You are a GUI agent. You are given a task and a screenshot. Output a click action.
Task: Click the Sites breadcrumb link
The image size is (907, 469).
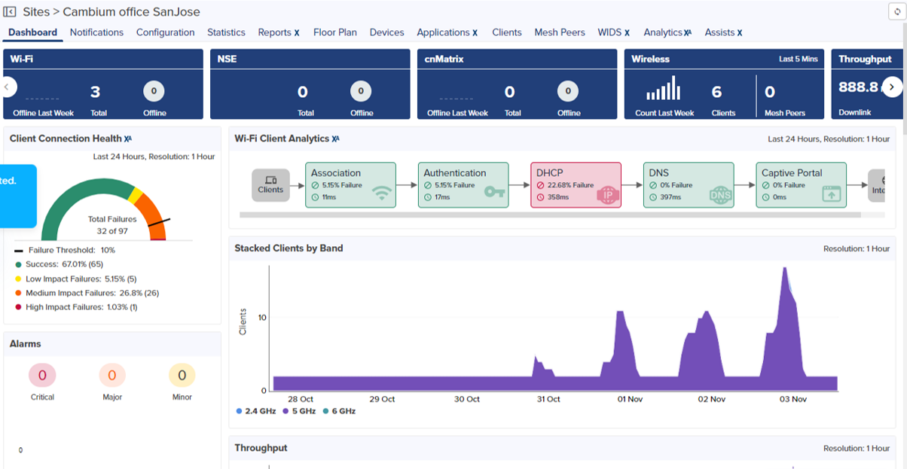coord(37,12)
